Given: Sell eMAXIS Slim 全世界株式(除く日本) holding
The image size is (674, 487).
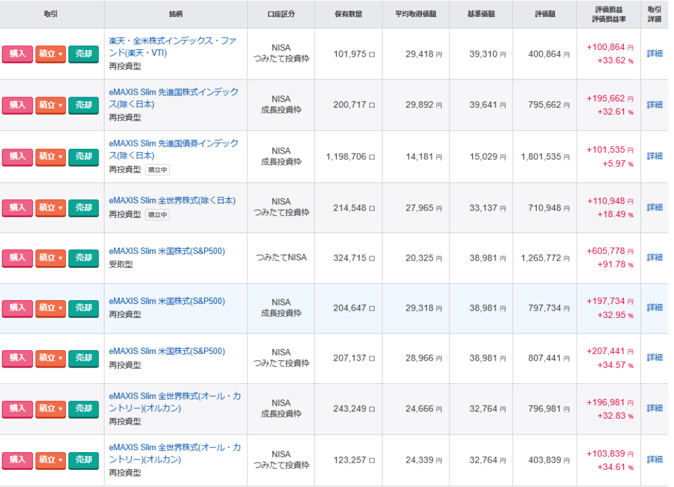Looking at the screenshot, I should pyautogui.click(x=83, y=207).
